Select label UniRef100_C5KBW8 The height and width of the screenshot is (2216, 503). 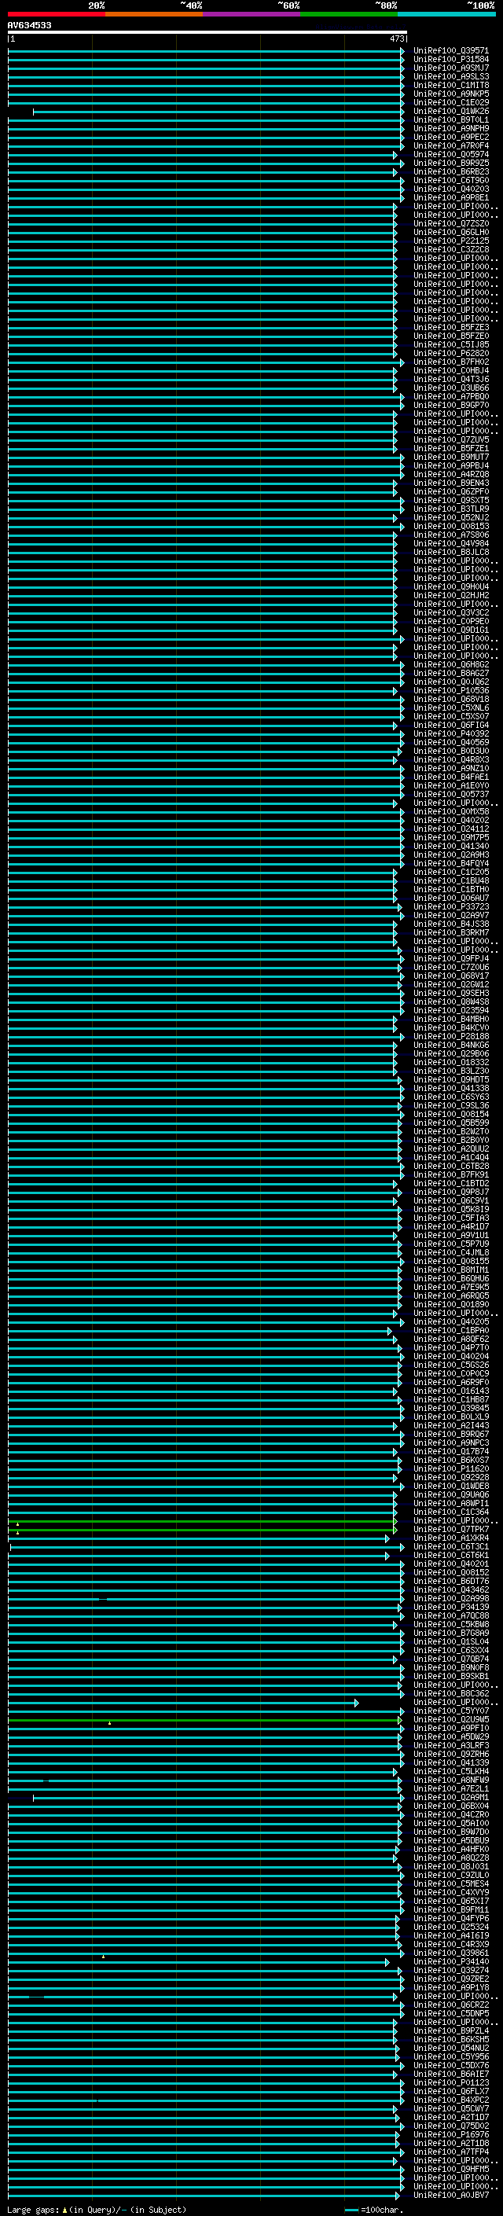pyautogui.click(x=450, y=1624)
